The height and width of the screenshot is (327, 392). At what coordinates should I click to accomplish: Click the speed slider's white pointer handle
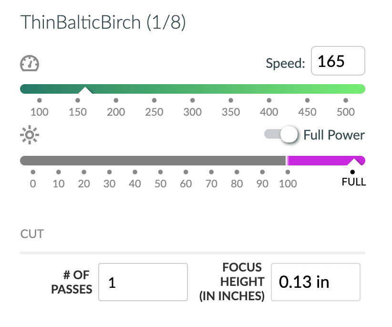click(85, 90)
